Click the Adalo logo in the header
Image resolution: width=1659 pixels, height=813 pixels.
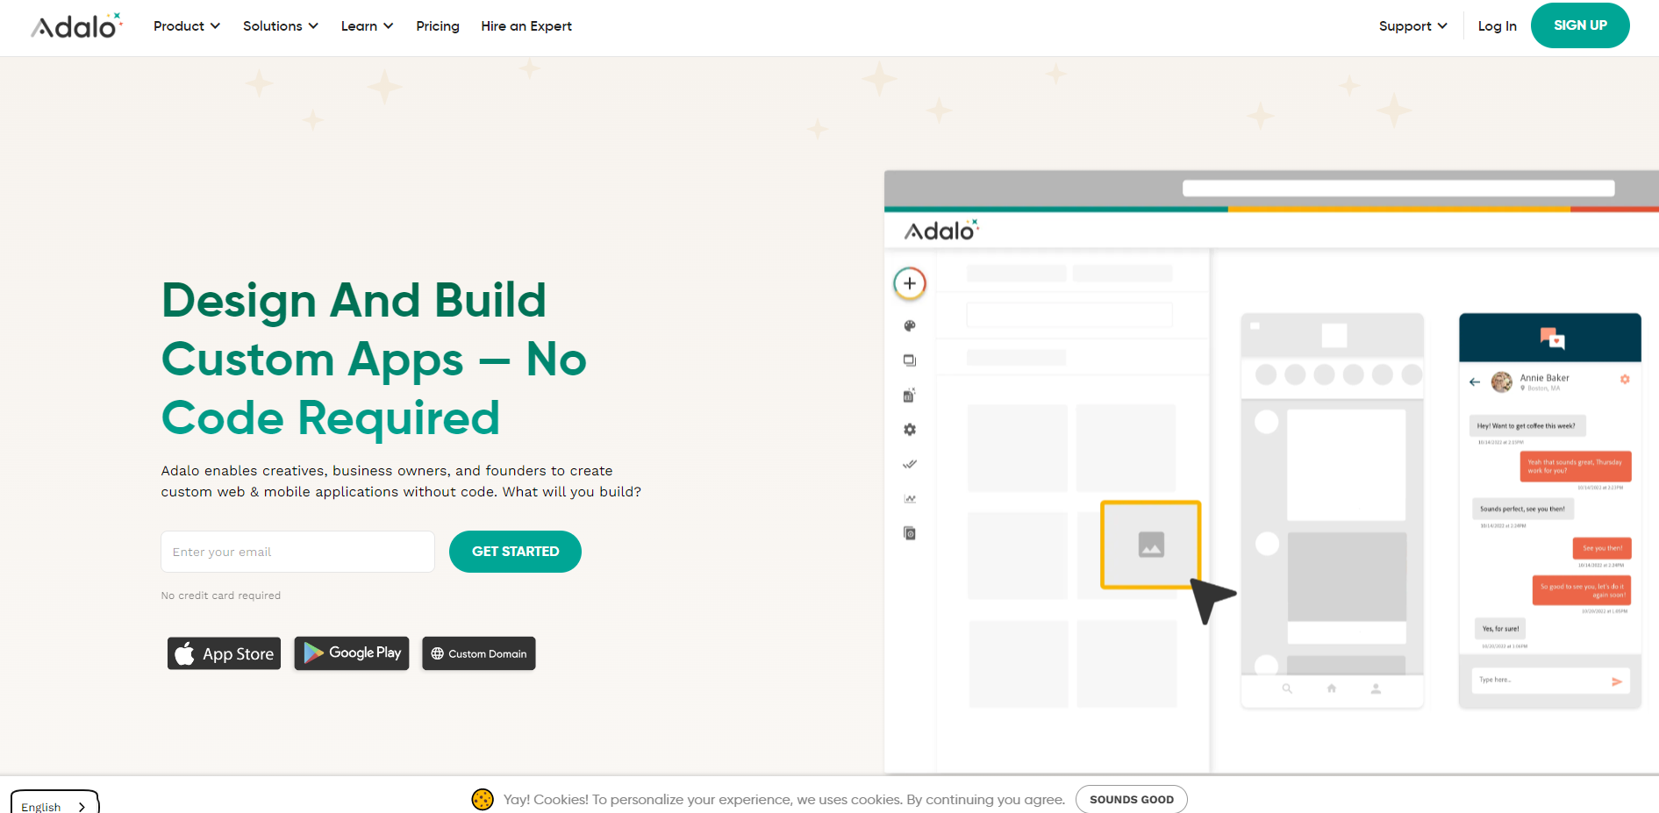[76, 26]
